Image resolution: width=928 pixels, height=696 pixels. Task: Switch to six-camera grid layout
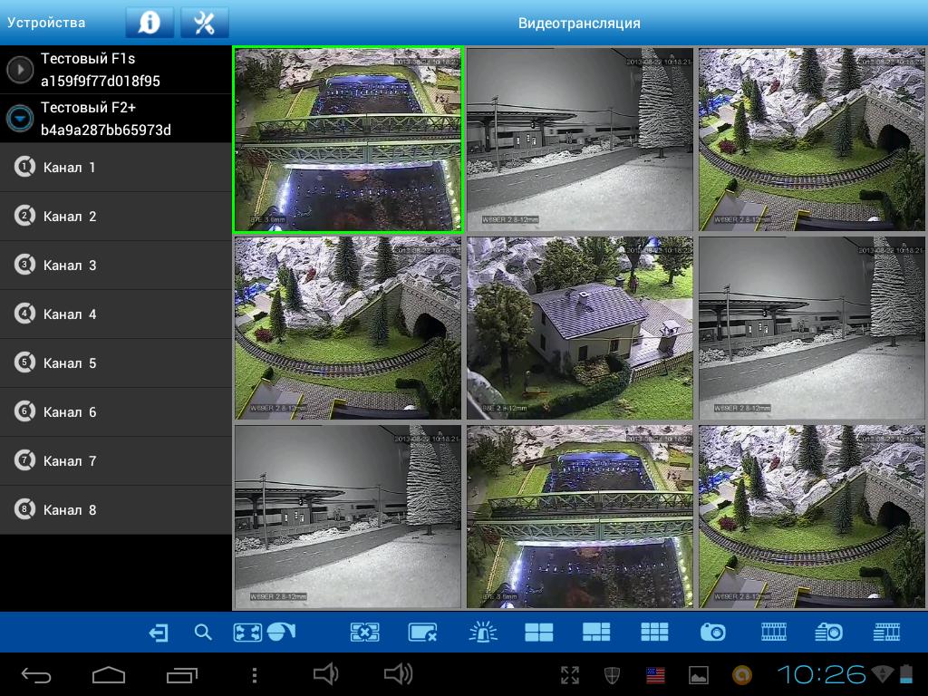pyautogui.click(x=596, y=633)
